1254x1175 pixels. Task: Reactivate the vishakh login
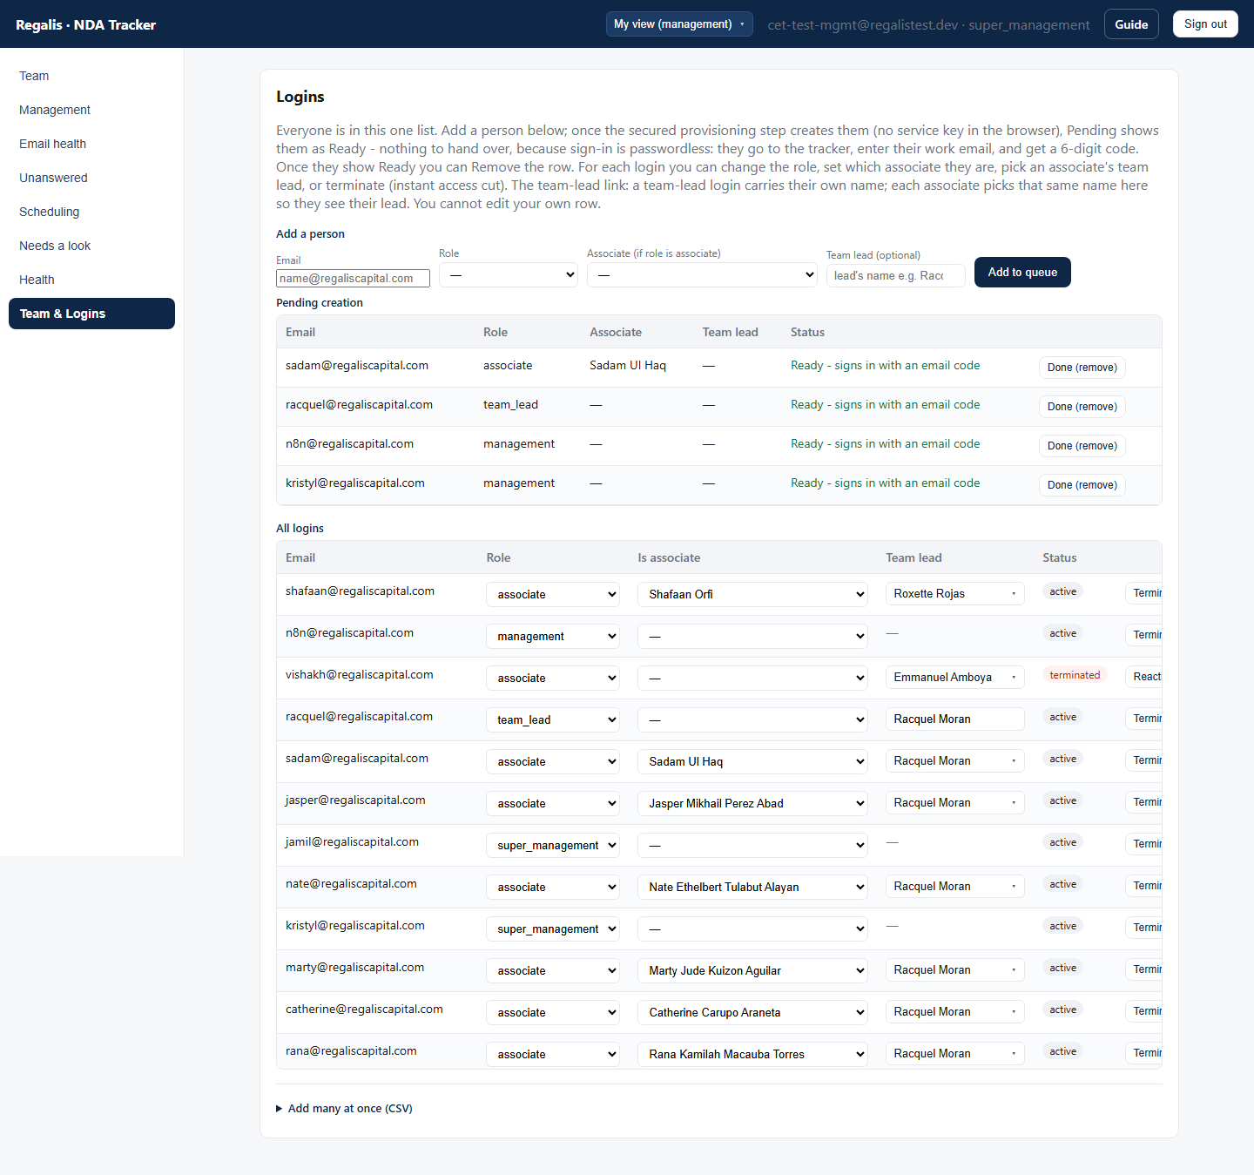[1144, 677]
